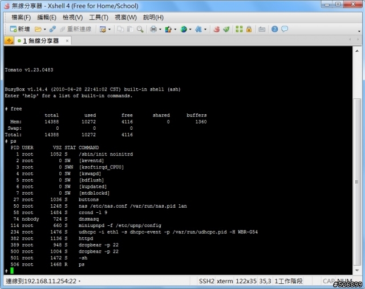Click the Print icon
The image size is (365, 289).
point(153,29)
